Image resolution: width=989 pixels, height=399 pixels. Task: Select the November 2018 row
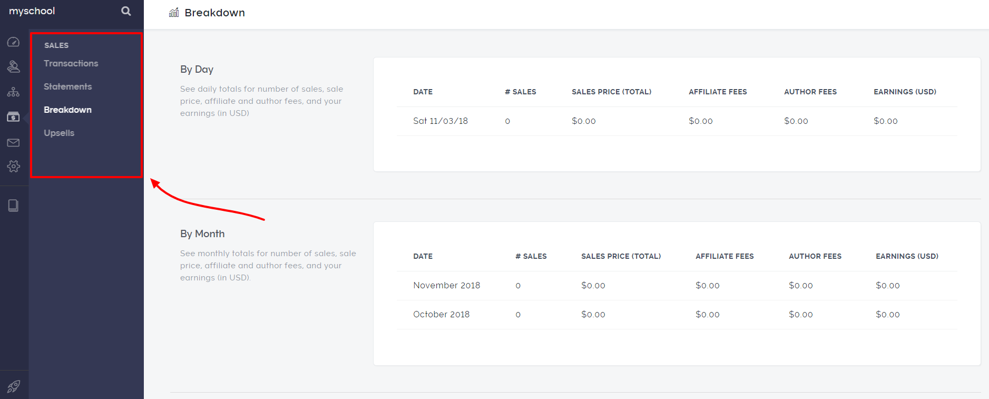pyautogui.click(x=447, y=286)
